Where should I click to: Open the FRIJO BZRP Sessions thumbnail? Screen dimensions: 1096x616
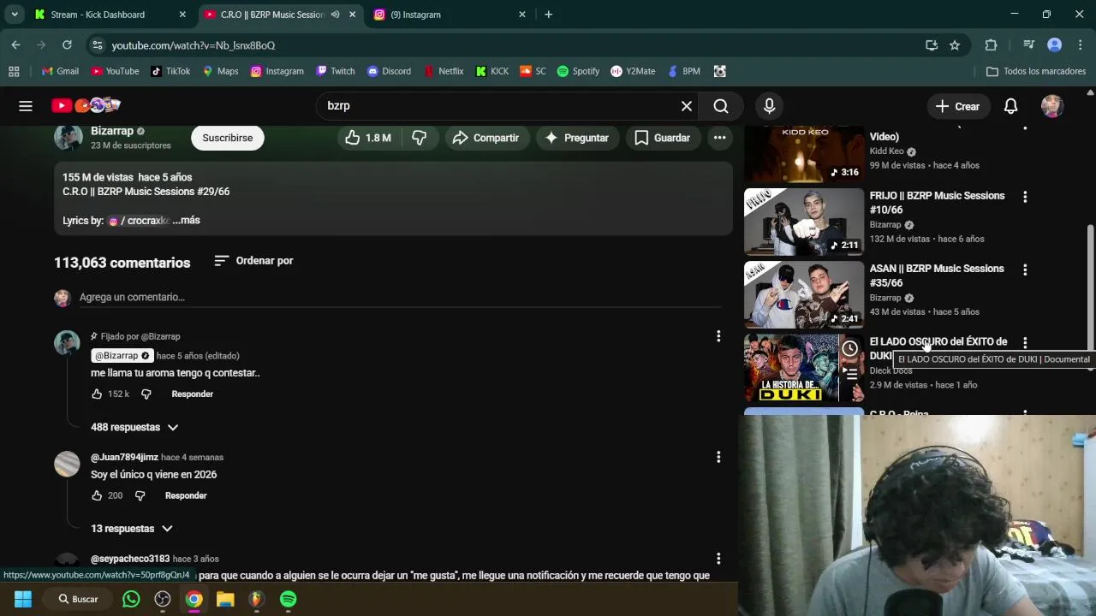(804, 222)
